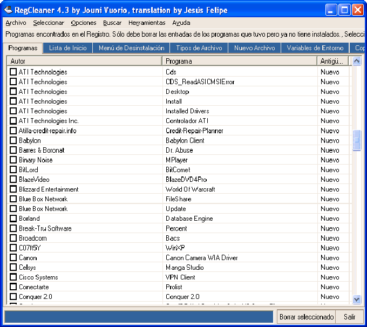Sort the list by Programa column header
Image resolution: width=367 pixels, height=327 pixels.
click(240, 61)
